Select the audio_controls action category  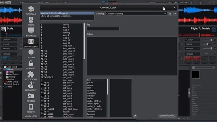pos(97,101)
